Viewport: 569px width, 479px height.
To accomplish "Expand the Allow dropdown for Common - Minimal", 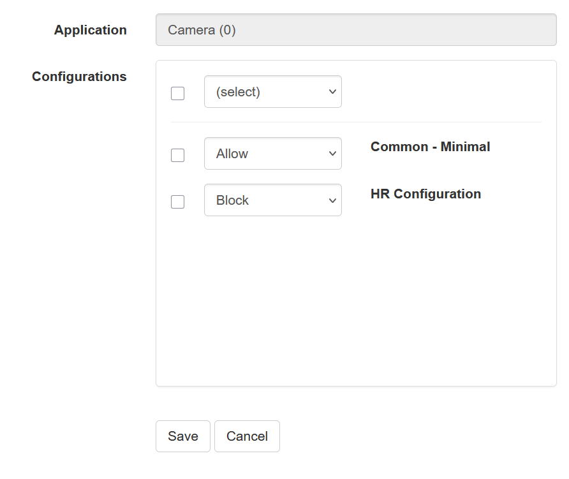I will click(x=272, y=154).
